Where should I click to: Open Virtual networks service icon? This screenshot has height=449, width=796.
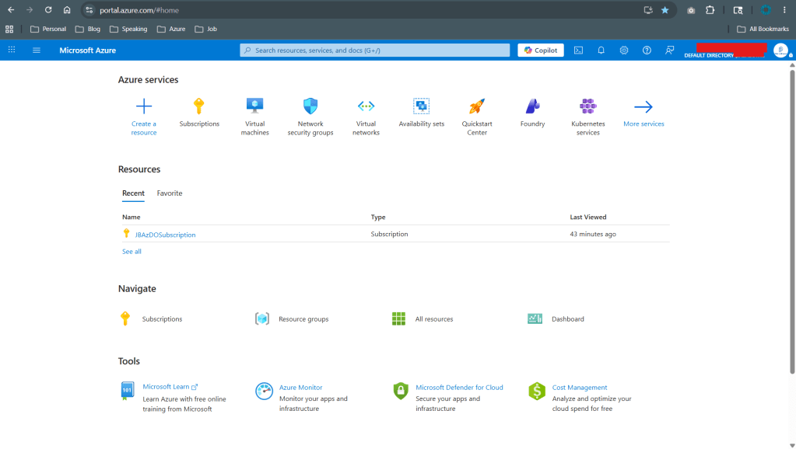pyautogui.click(x=366, y=106)
